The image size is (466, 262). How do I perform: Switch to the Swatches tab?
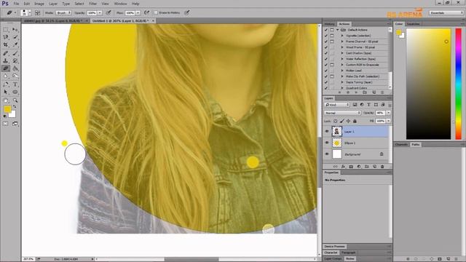(413, 24)
